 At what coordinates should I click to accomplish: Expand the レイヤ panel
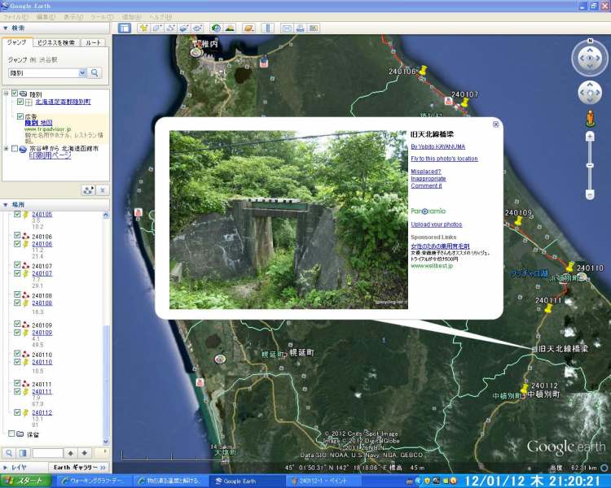[7, 468]
